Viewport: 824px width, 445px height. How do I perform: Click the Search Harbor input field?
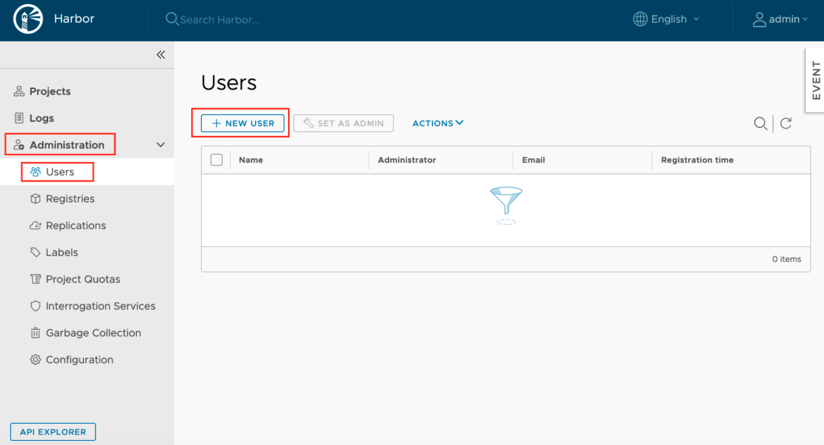coord(220,20)
